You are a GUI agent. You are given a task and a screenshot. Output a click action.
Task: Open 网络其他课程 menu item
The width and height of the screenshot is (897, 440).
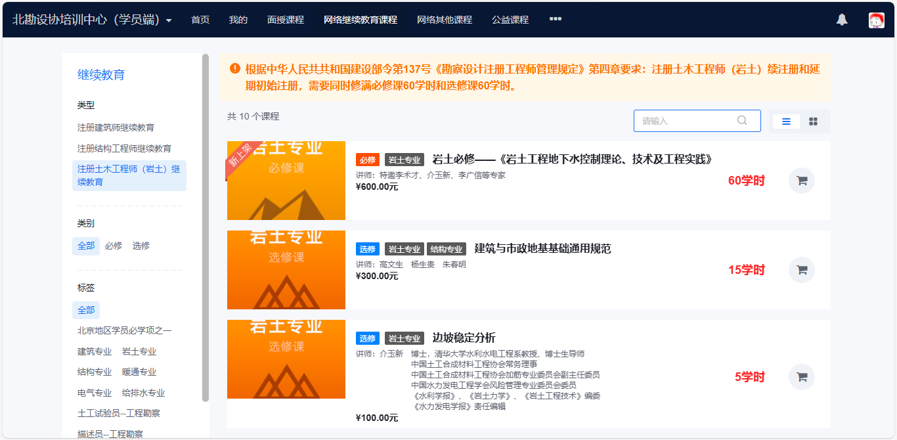click(445, 20)
